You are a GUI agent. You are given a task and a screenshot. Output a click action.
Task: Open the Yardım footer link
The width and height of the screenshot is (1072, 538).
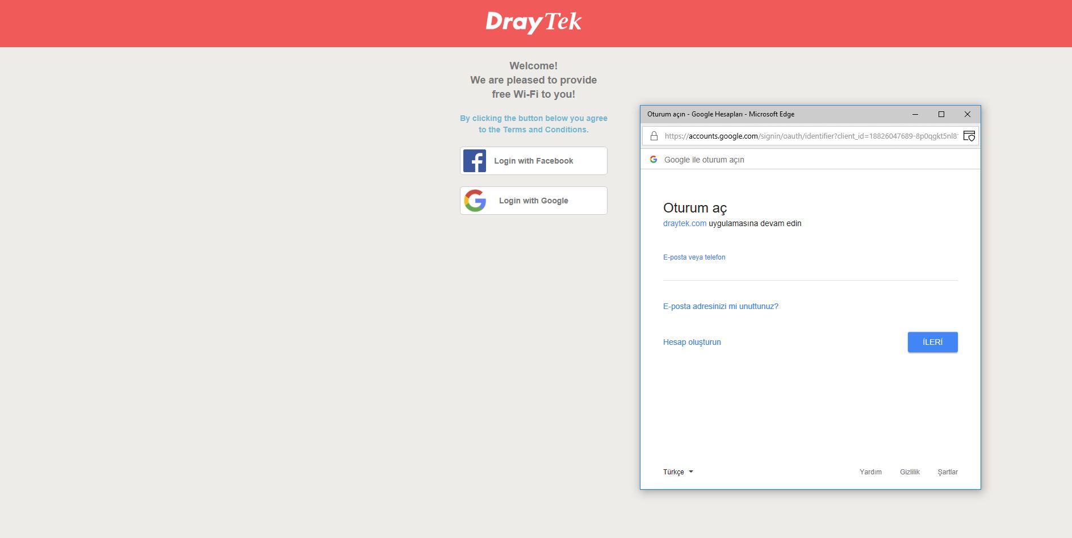[870, 472]
